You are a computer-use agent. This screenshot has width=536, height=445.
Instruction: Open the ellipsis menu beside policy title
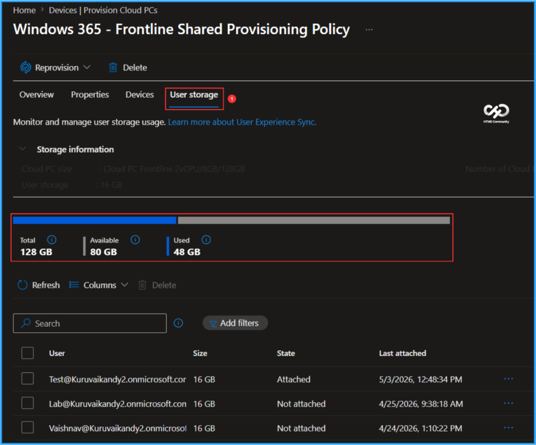click(369, 30)
